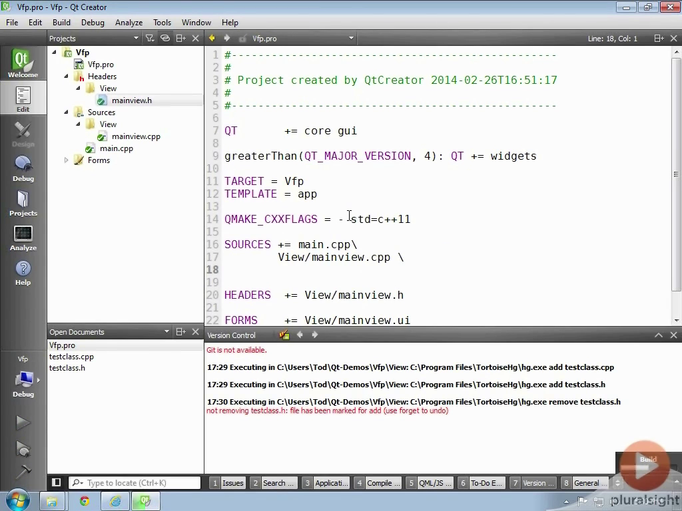Open the Debug menu

(93, 22)
